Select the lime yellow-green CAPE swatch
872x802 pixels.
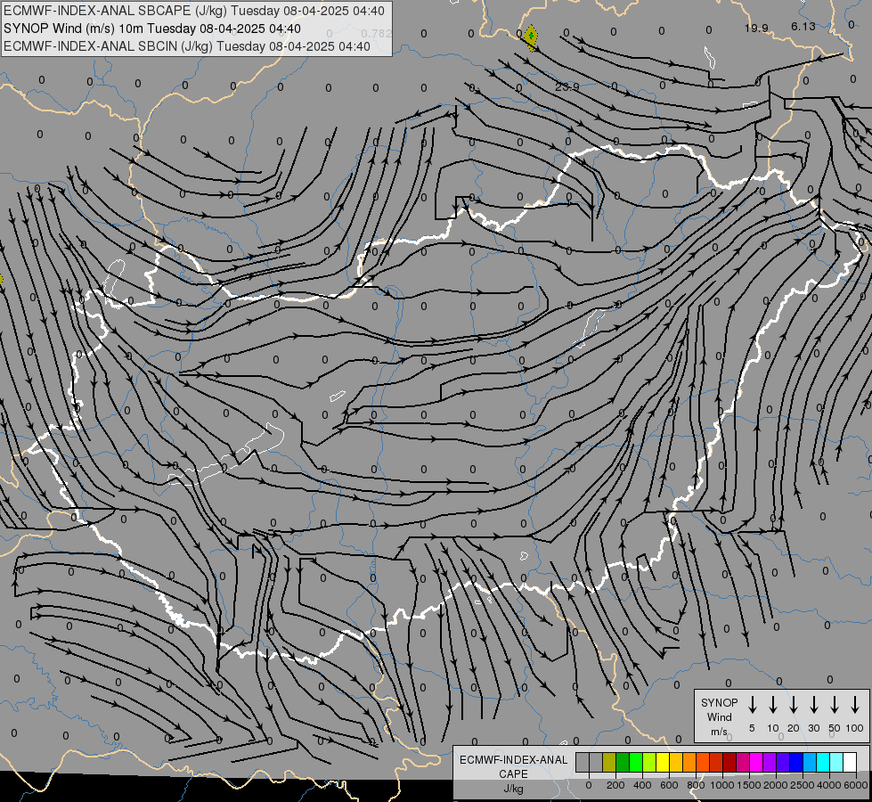tap(649, 763)
